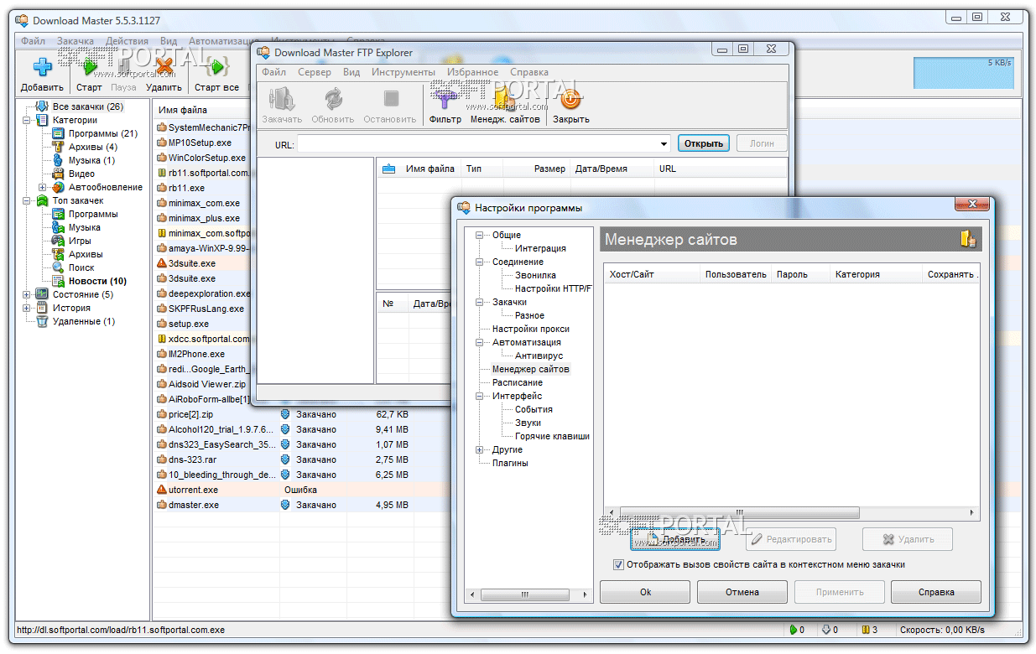Click the Закрыть icon in FTP Explorer toolbar

click(x=570, y=99)
